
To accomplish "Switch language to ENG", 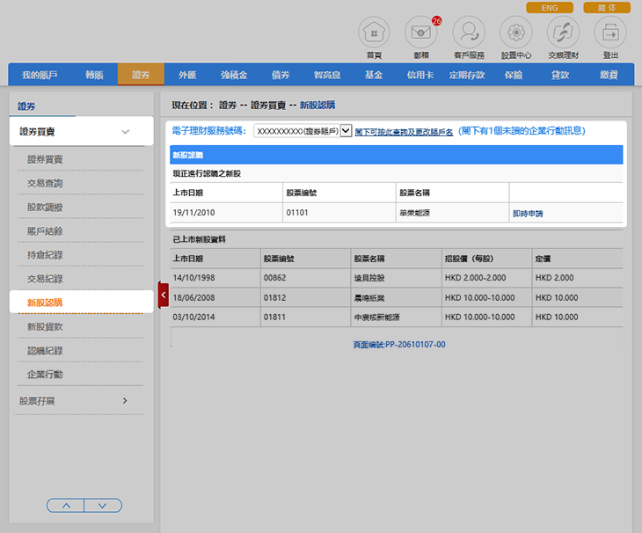I will click(550, 8).
